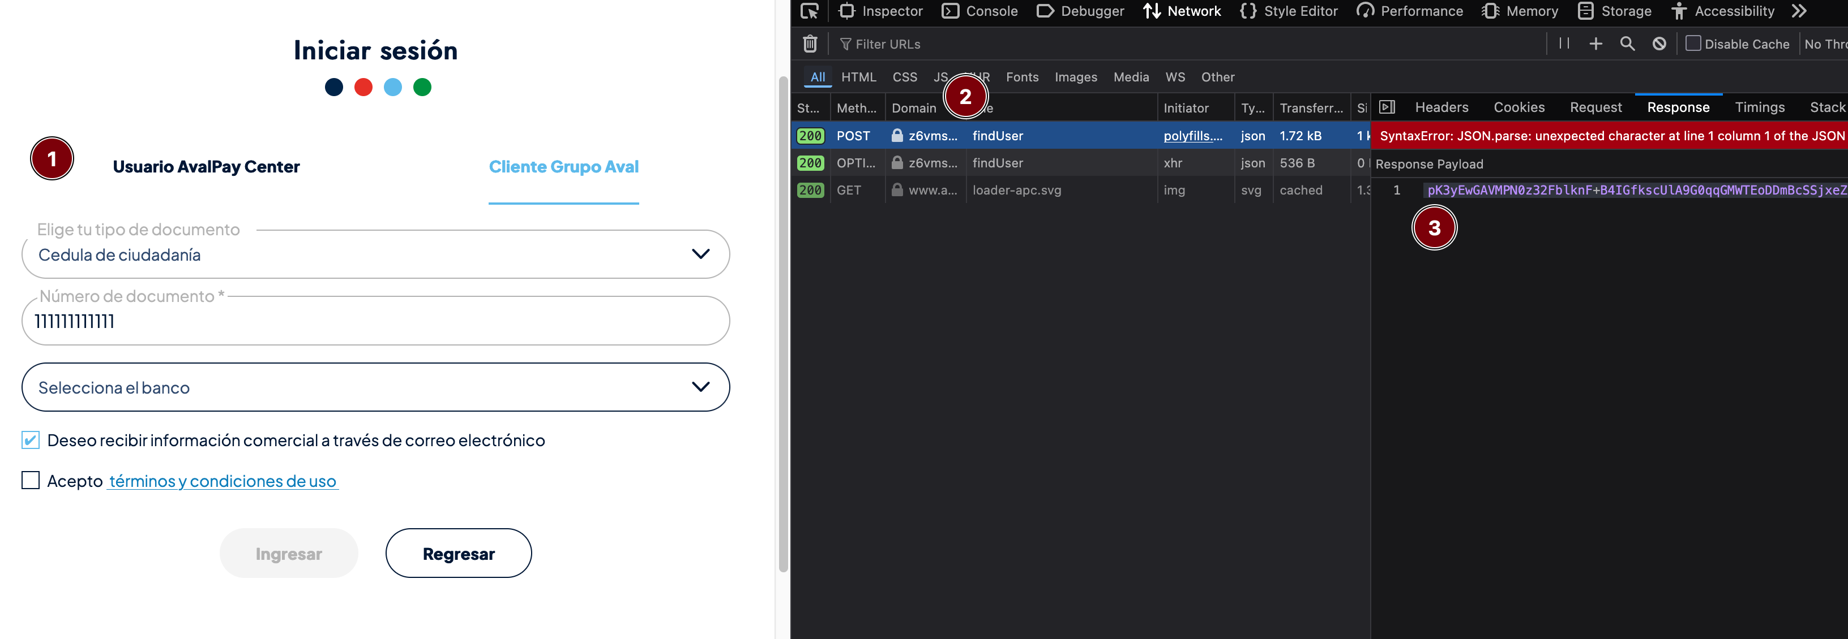Select the OPTIONS findUser request row

(x=1080, y=163)
